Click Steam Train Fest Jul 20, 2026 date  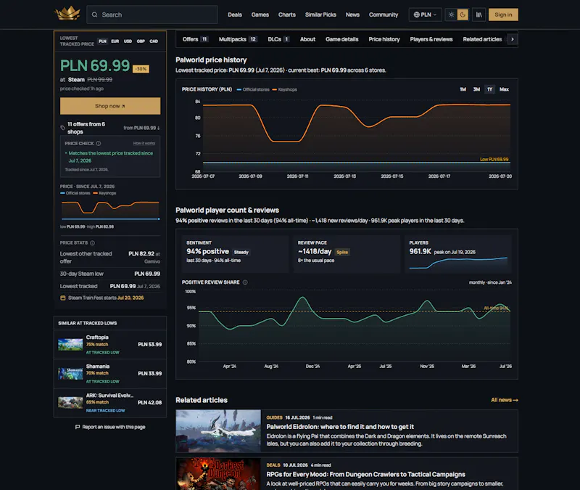tap(130, 298)
